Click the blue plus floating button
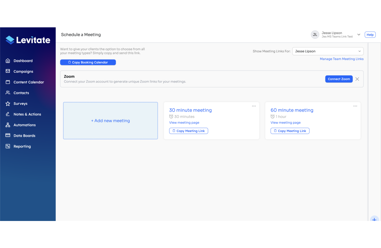 click(374, 219)
